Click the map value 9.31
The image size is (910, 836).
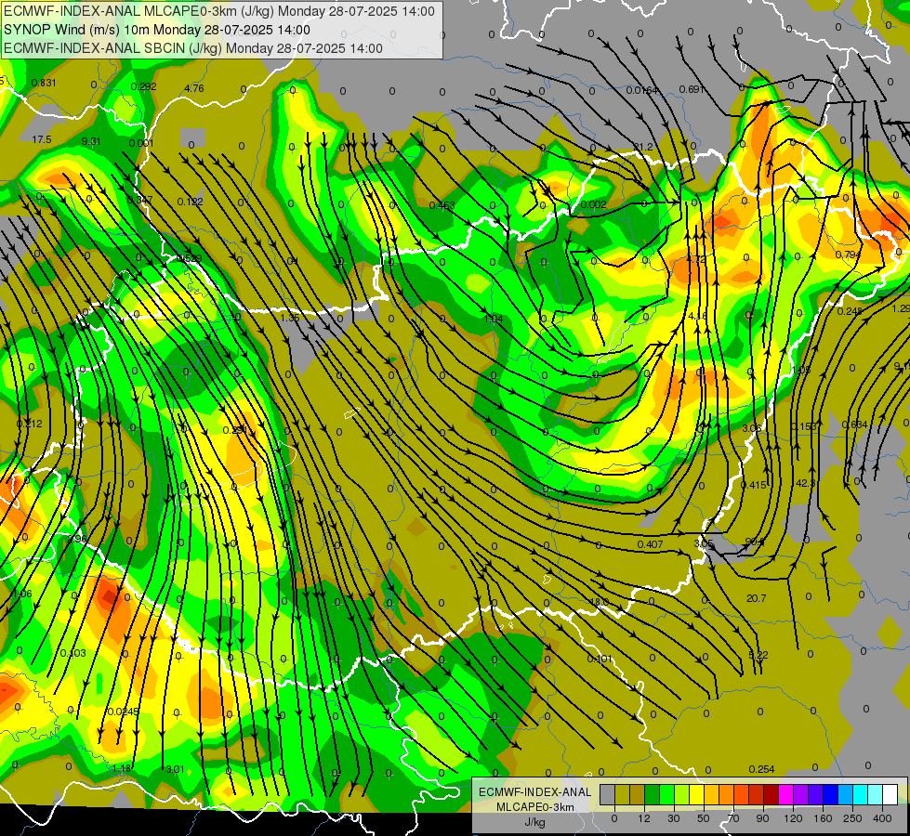pyautogui.click(x=91, y=141)
